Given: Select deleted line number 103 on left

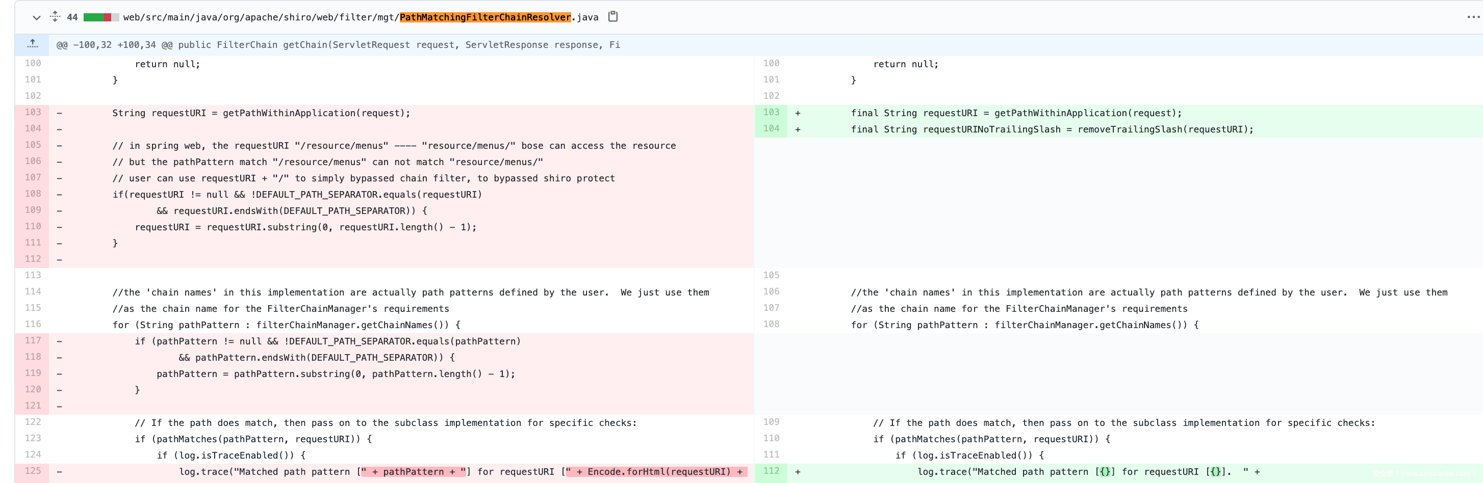Looking at the screenshot, I should (33, 112).
